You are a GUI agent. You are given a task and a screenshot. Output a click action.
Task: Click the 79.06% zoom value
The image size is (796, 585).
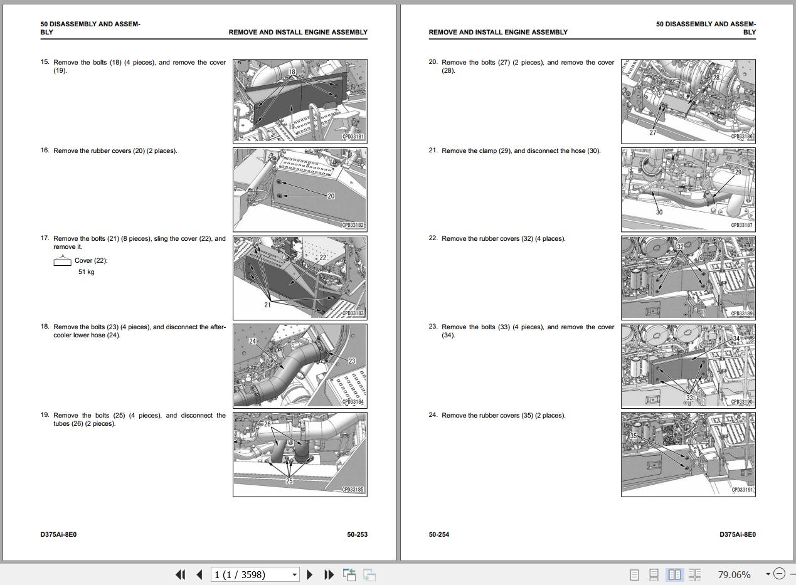click(734, 574)
